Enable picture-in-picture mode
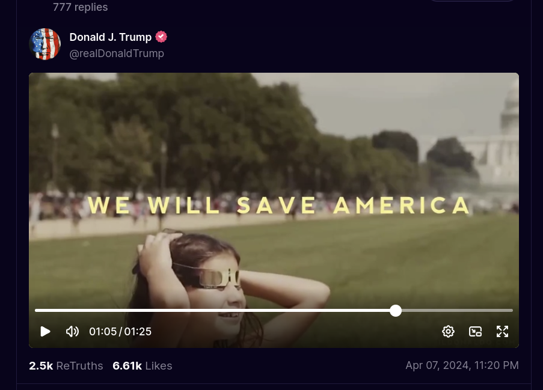Image resolution: width=543 pixels, height=390 pixels. (x=475, y=332)
